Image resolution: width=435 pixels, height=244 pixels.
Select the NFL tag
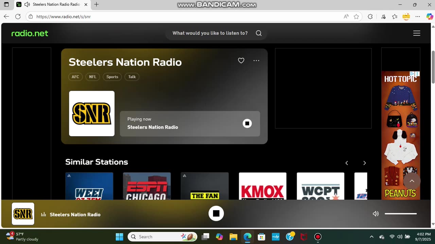coord(92,77)
